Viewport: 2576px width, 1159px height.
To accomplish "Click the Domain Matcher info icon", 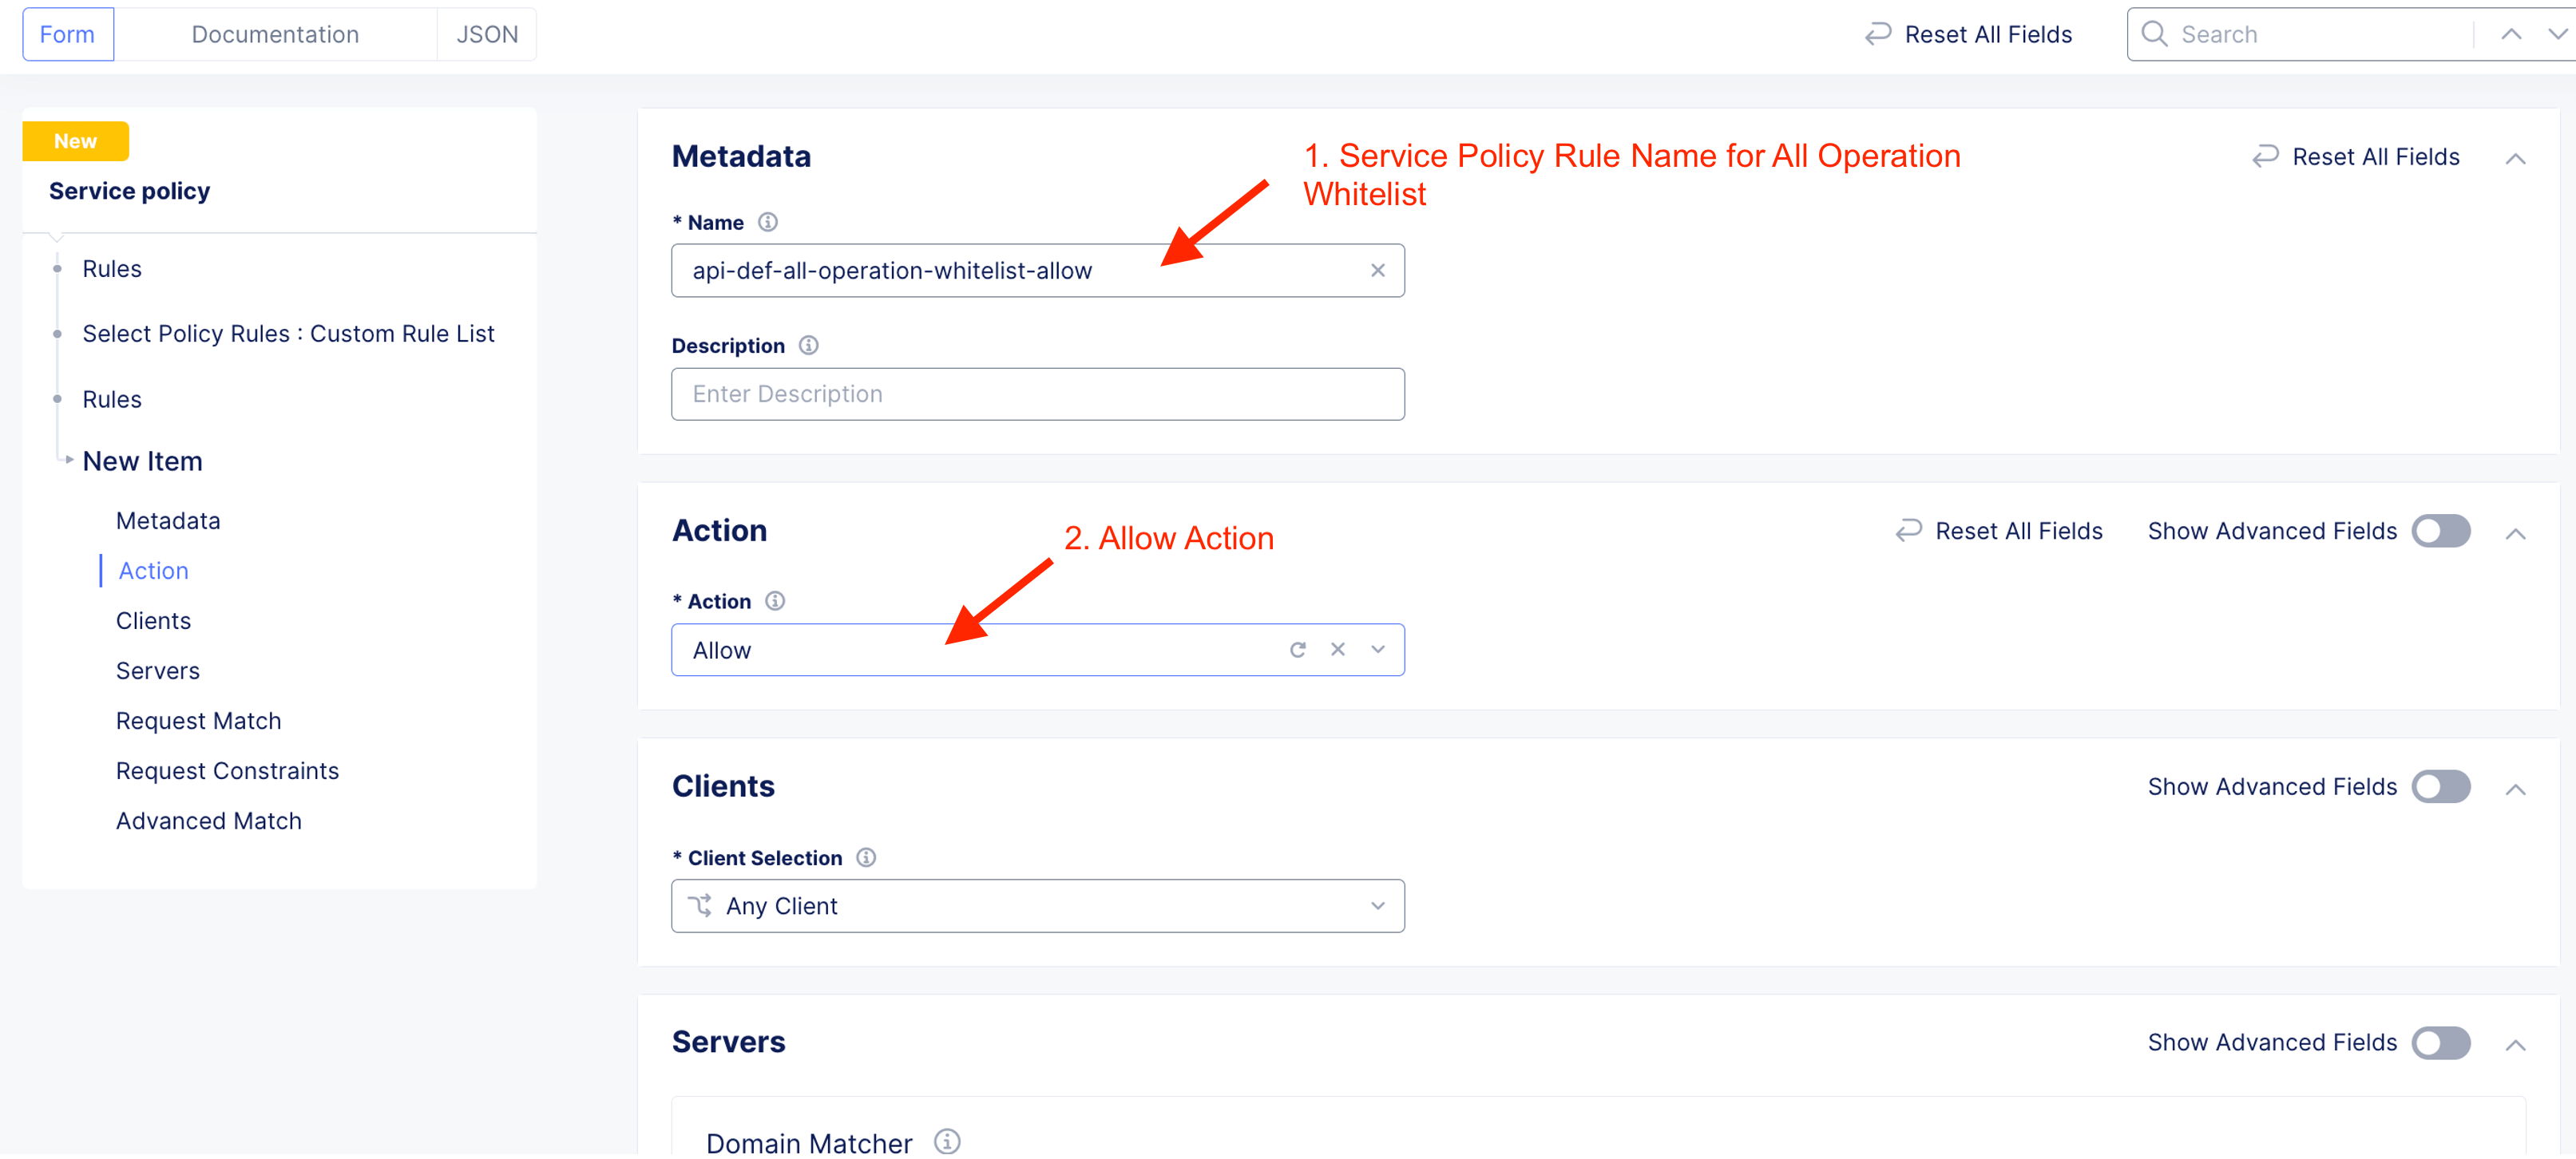I will (946, 1141).
